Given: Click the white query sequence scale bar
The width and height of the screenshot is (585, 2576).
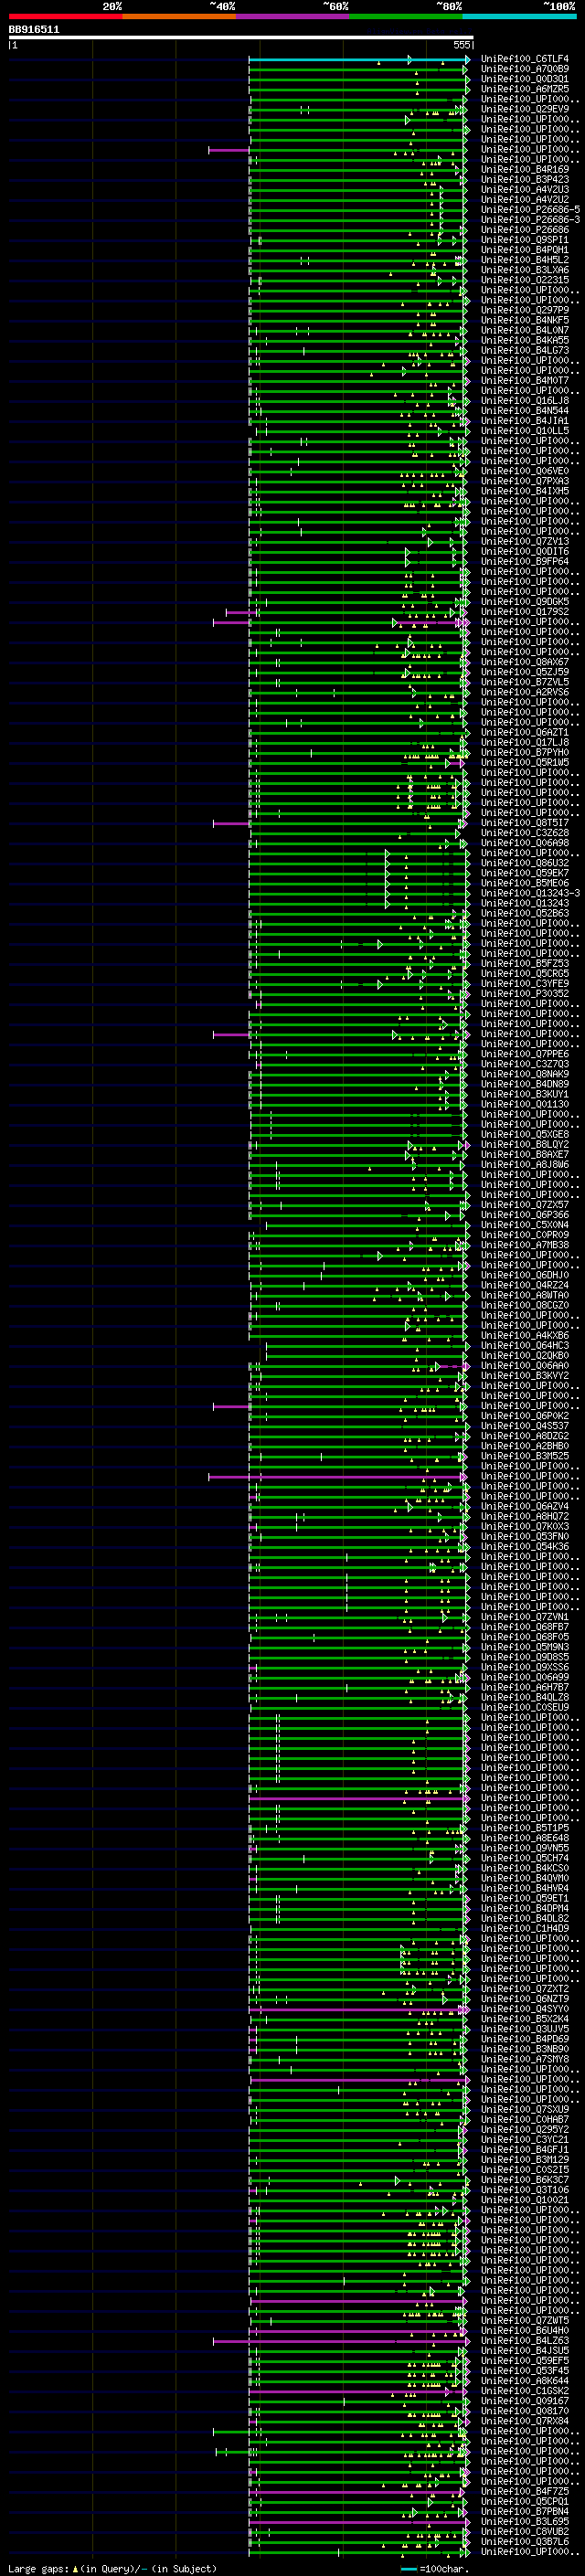Looking at the screenshot, I should coord(241,37).
